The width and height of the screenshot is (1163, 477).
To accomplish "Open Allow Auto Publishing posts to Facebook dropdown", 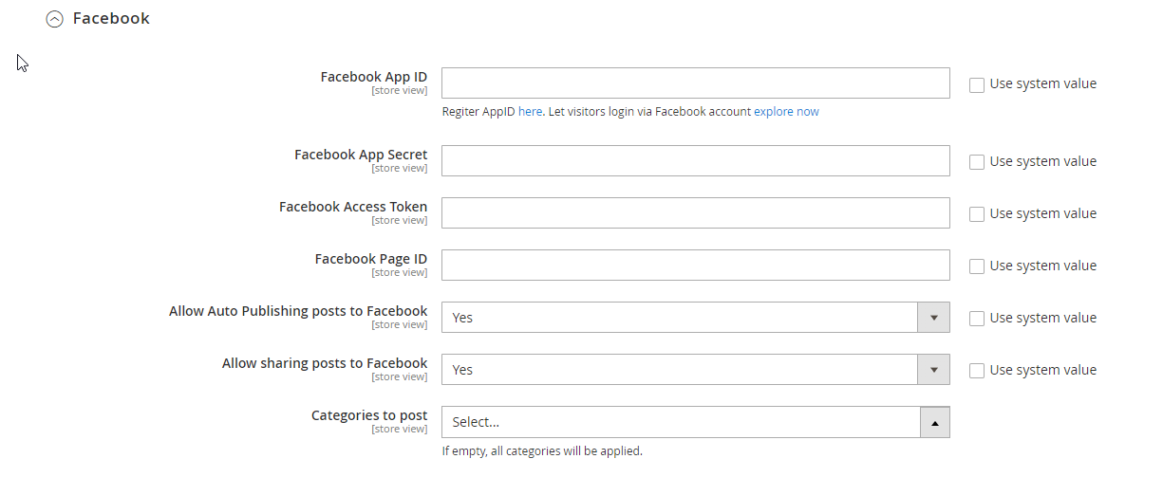I will coord(680,318).
